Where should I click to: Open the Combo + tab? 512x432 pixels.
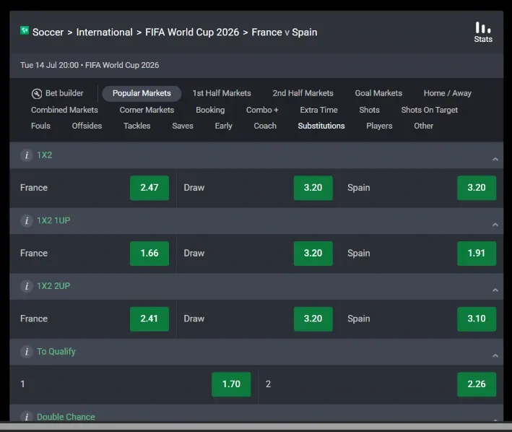point(262,110)
